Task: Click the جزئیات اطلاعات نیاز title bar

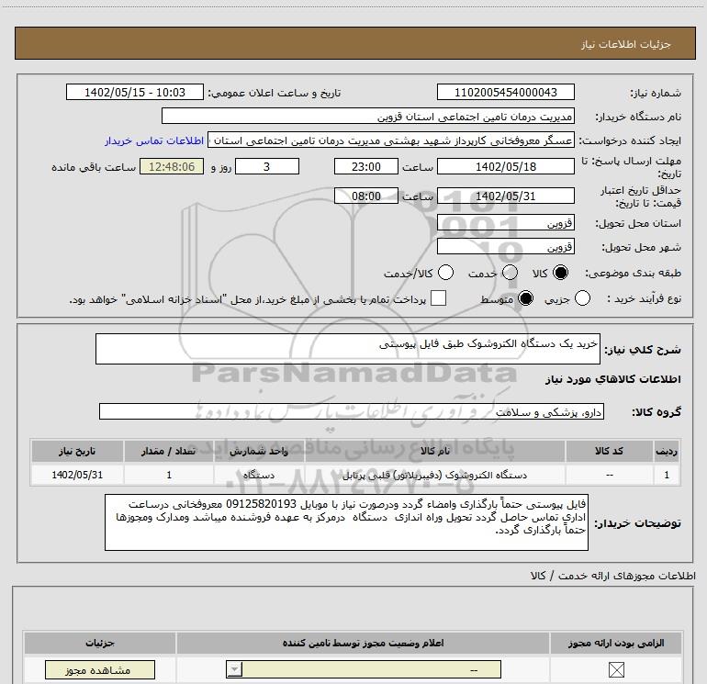Action: point(354,43)
